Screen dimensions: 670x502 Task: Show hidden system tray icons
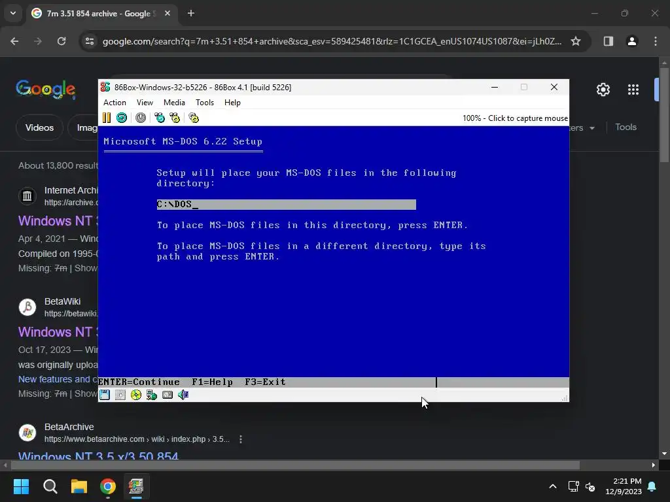click(552, 486)
